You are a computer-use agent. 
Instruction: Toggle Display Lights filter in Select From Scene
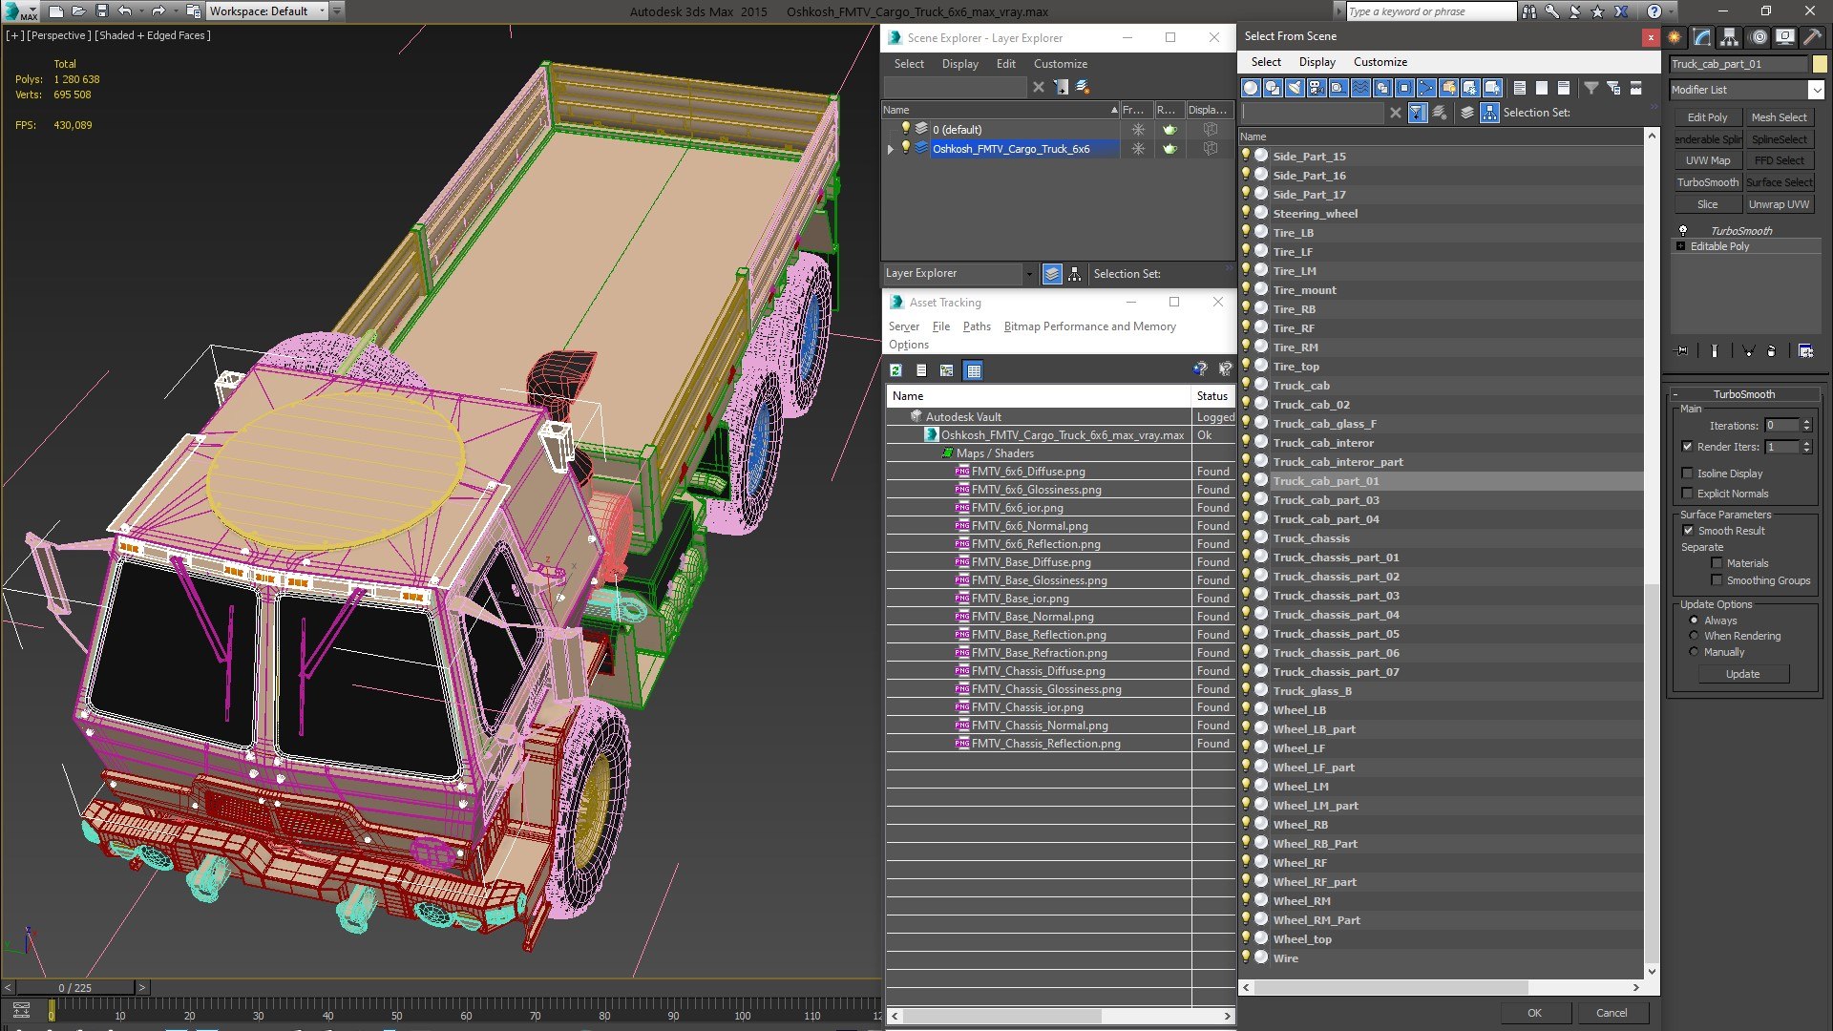pos(1295,88)
